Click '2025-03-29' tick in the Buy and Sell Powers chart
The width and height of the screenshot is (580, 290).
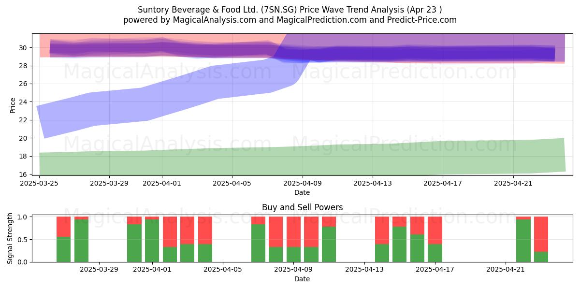tap(99, 270)
